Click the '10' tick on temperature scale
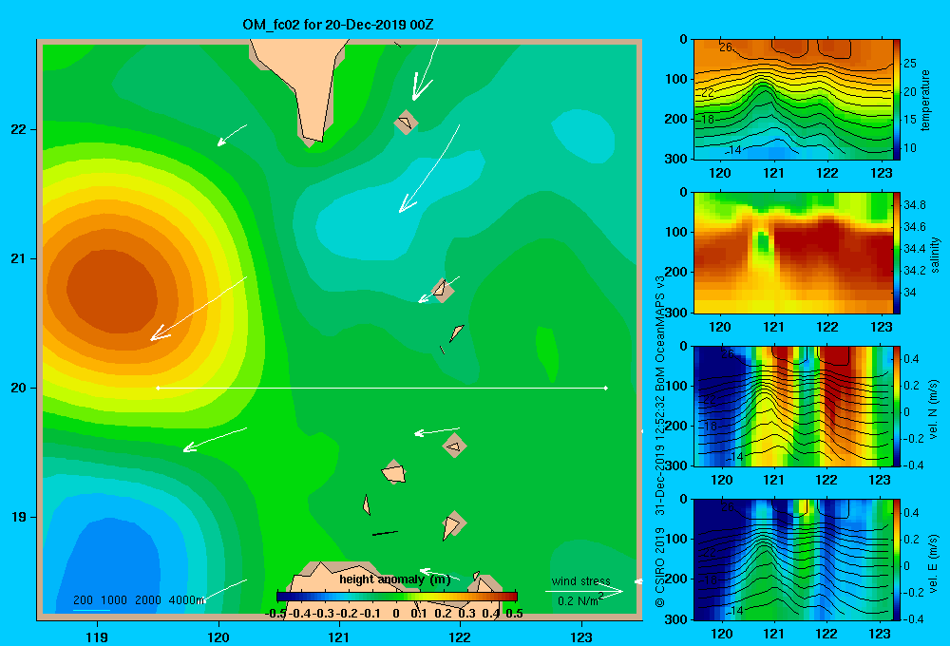The image size is (950, 646). (x=910, y=148)
